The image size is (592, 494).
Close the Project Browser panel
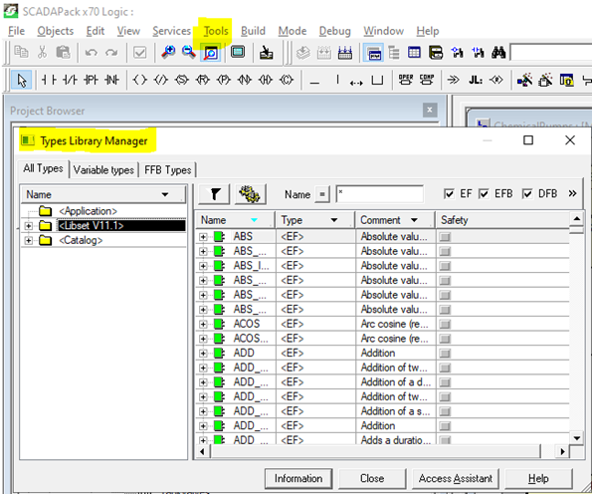point(430,110)
